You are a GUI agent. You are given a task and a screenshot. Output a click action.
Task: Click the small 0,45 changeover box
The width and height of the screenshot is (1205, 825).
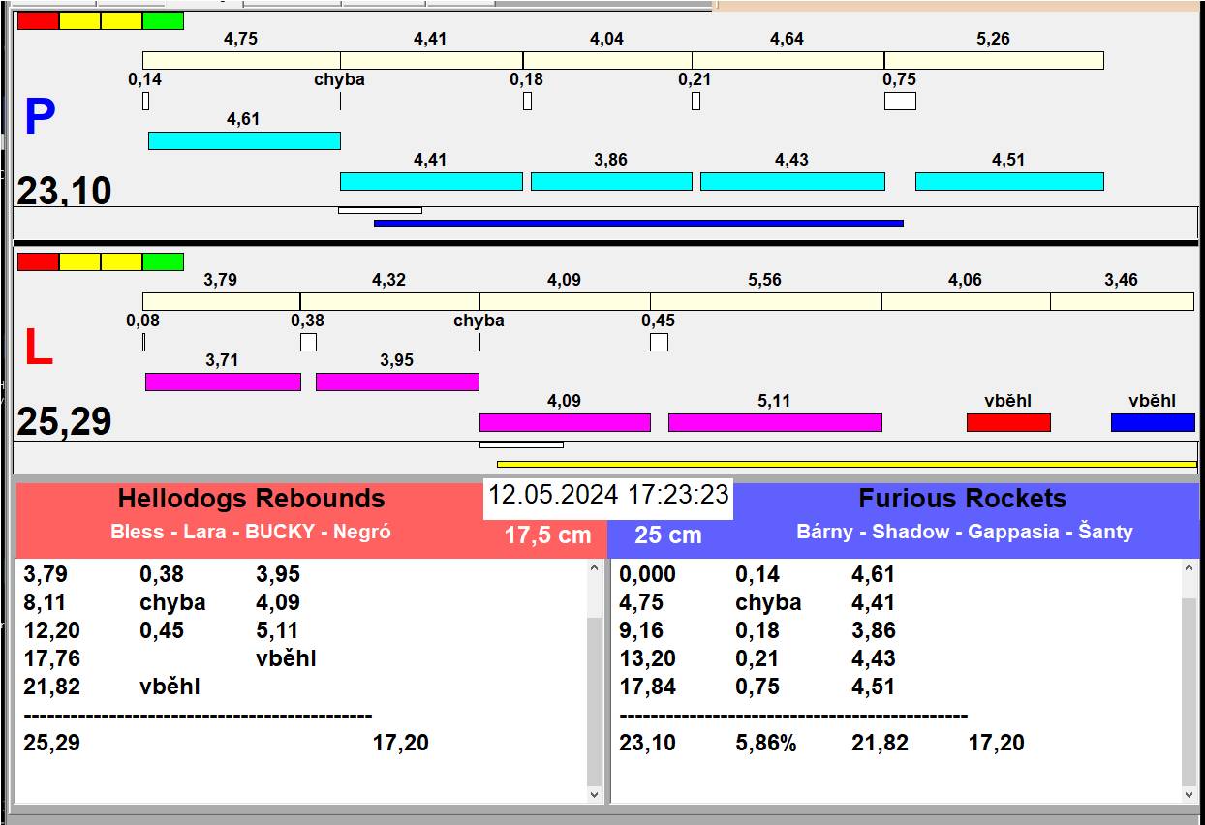[x=659, y=342]
